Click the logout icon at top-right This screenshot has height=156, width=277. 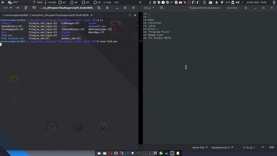point(274,2)
